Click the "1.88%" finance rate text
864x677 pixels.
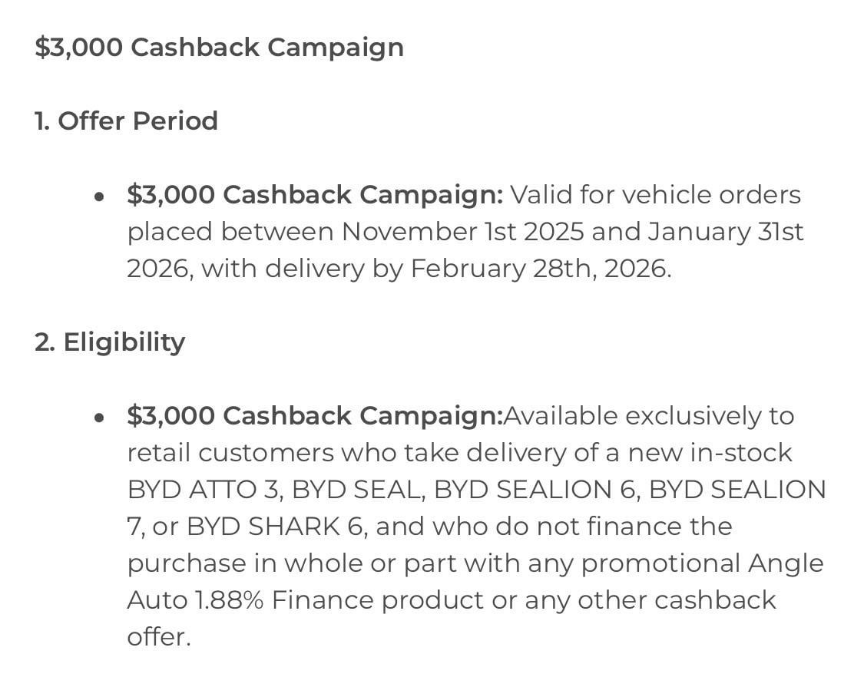point(229,600)
